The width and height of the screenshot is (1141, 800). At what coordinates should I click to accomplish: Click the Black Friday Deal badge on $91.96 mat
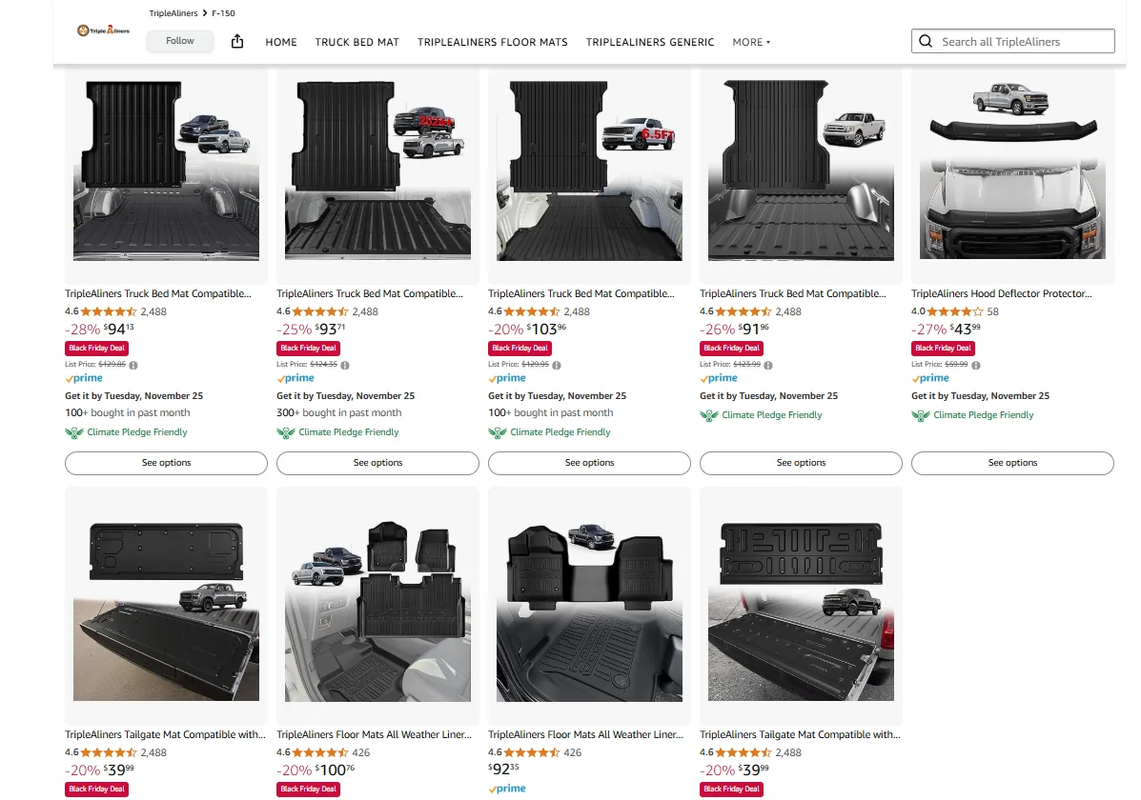731,348
